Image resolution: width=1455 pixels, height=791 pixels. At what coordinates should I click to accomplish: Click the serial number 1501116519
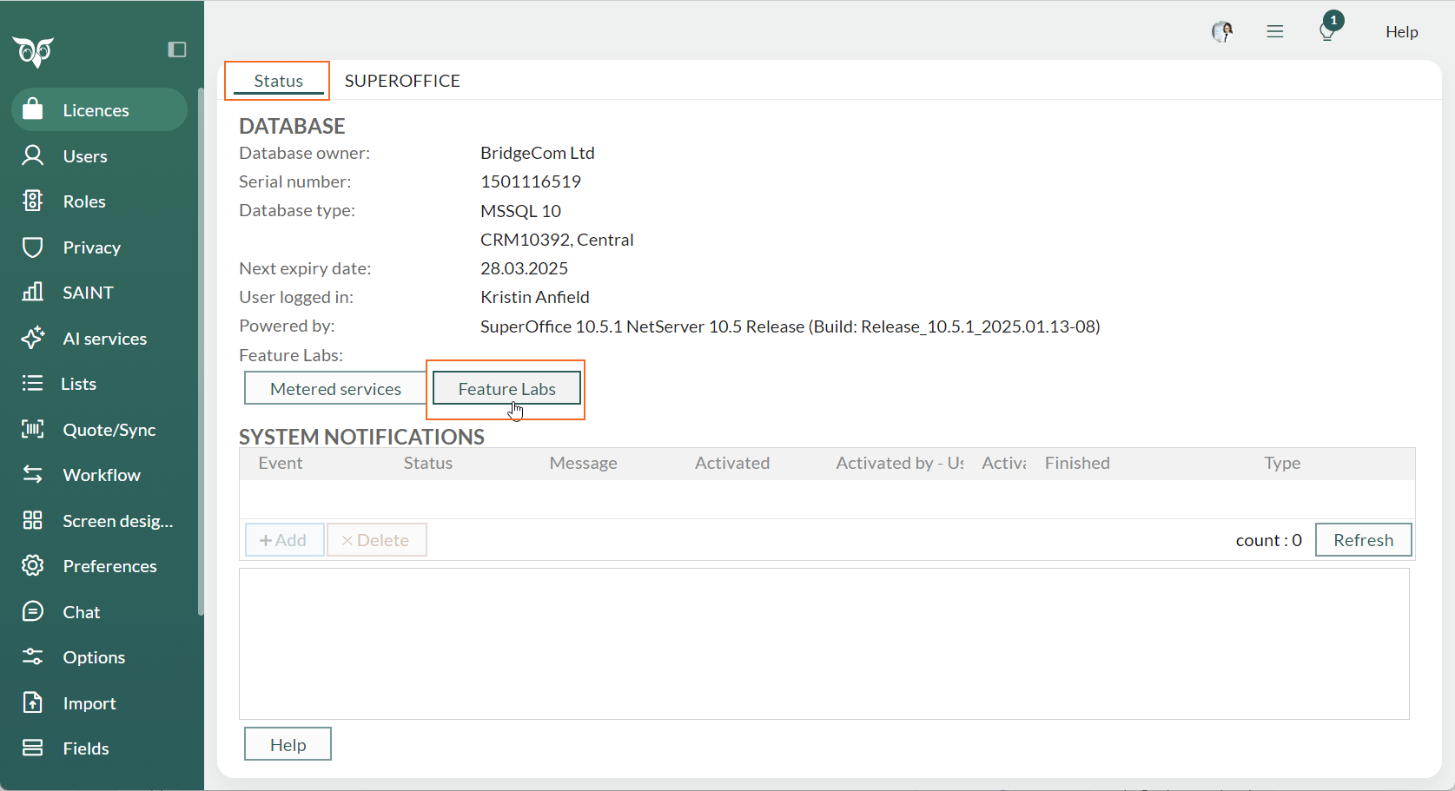pos(531,181)
